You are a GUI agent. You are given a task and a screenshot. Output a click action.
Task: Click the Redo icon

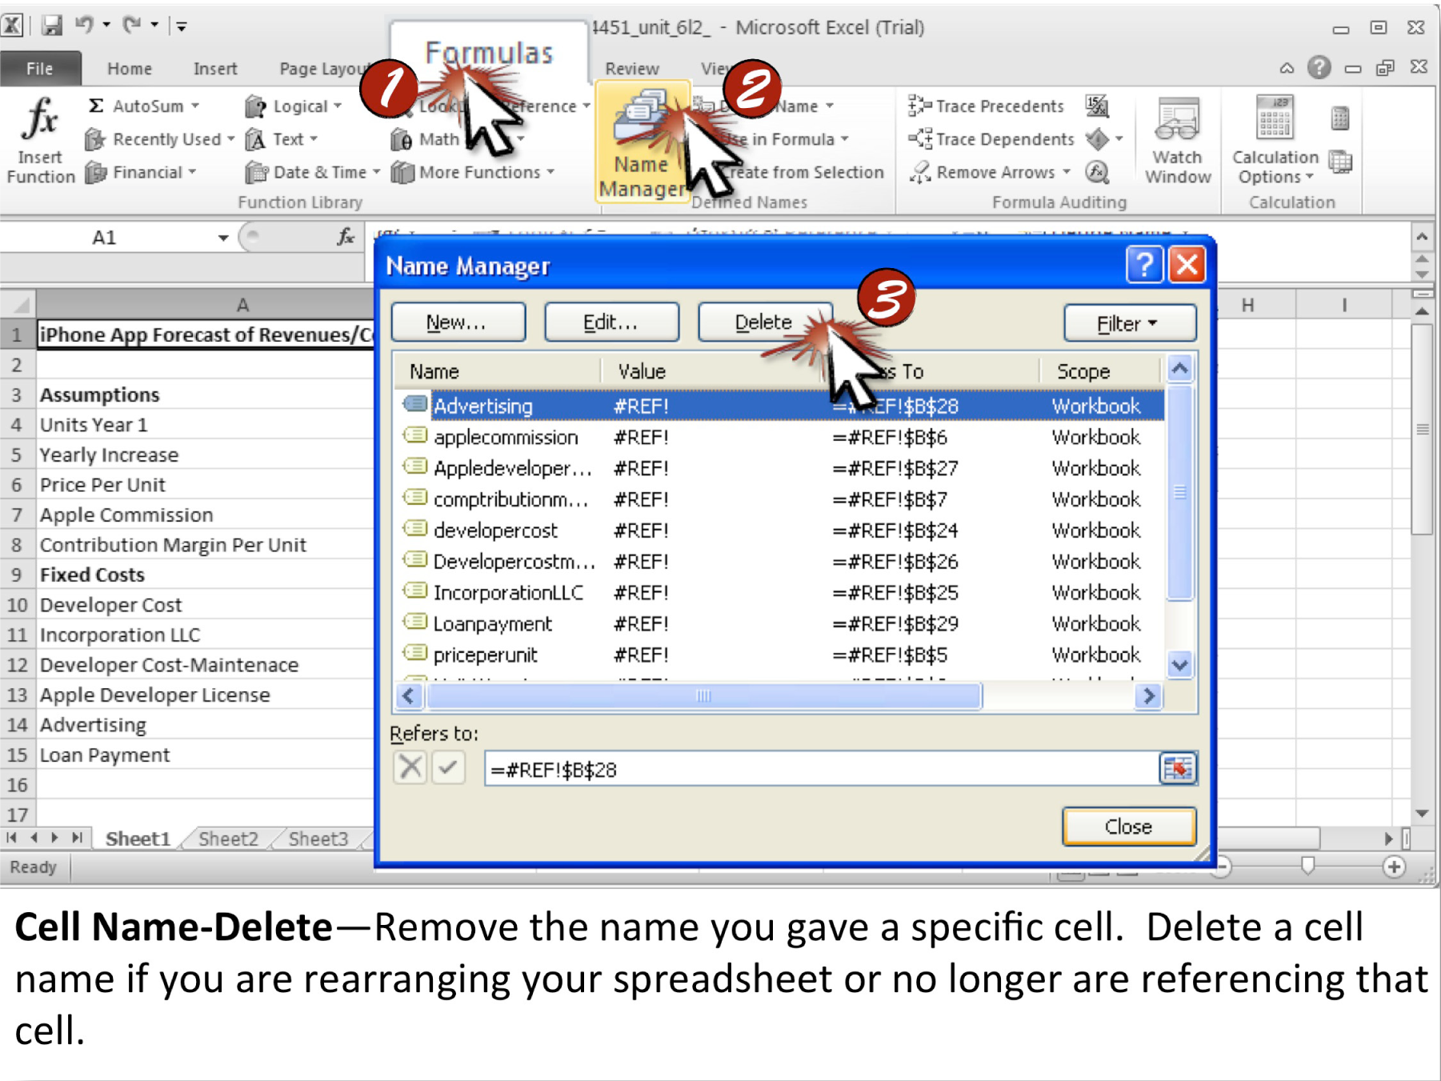pos(132,25)
